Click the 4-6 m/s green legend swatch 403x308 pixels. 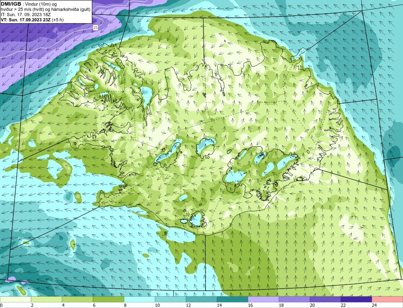[77, 300]
